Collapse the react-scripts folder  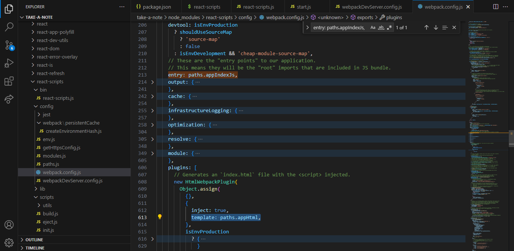pos(33,82)
